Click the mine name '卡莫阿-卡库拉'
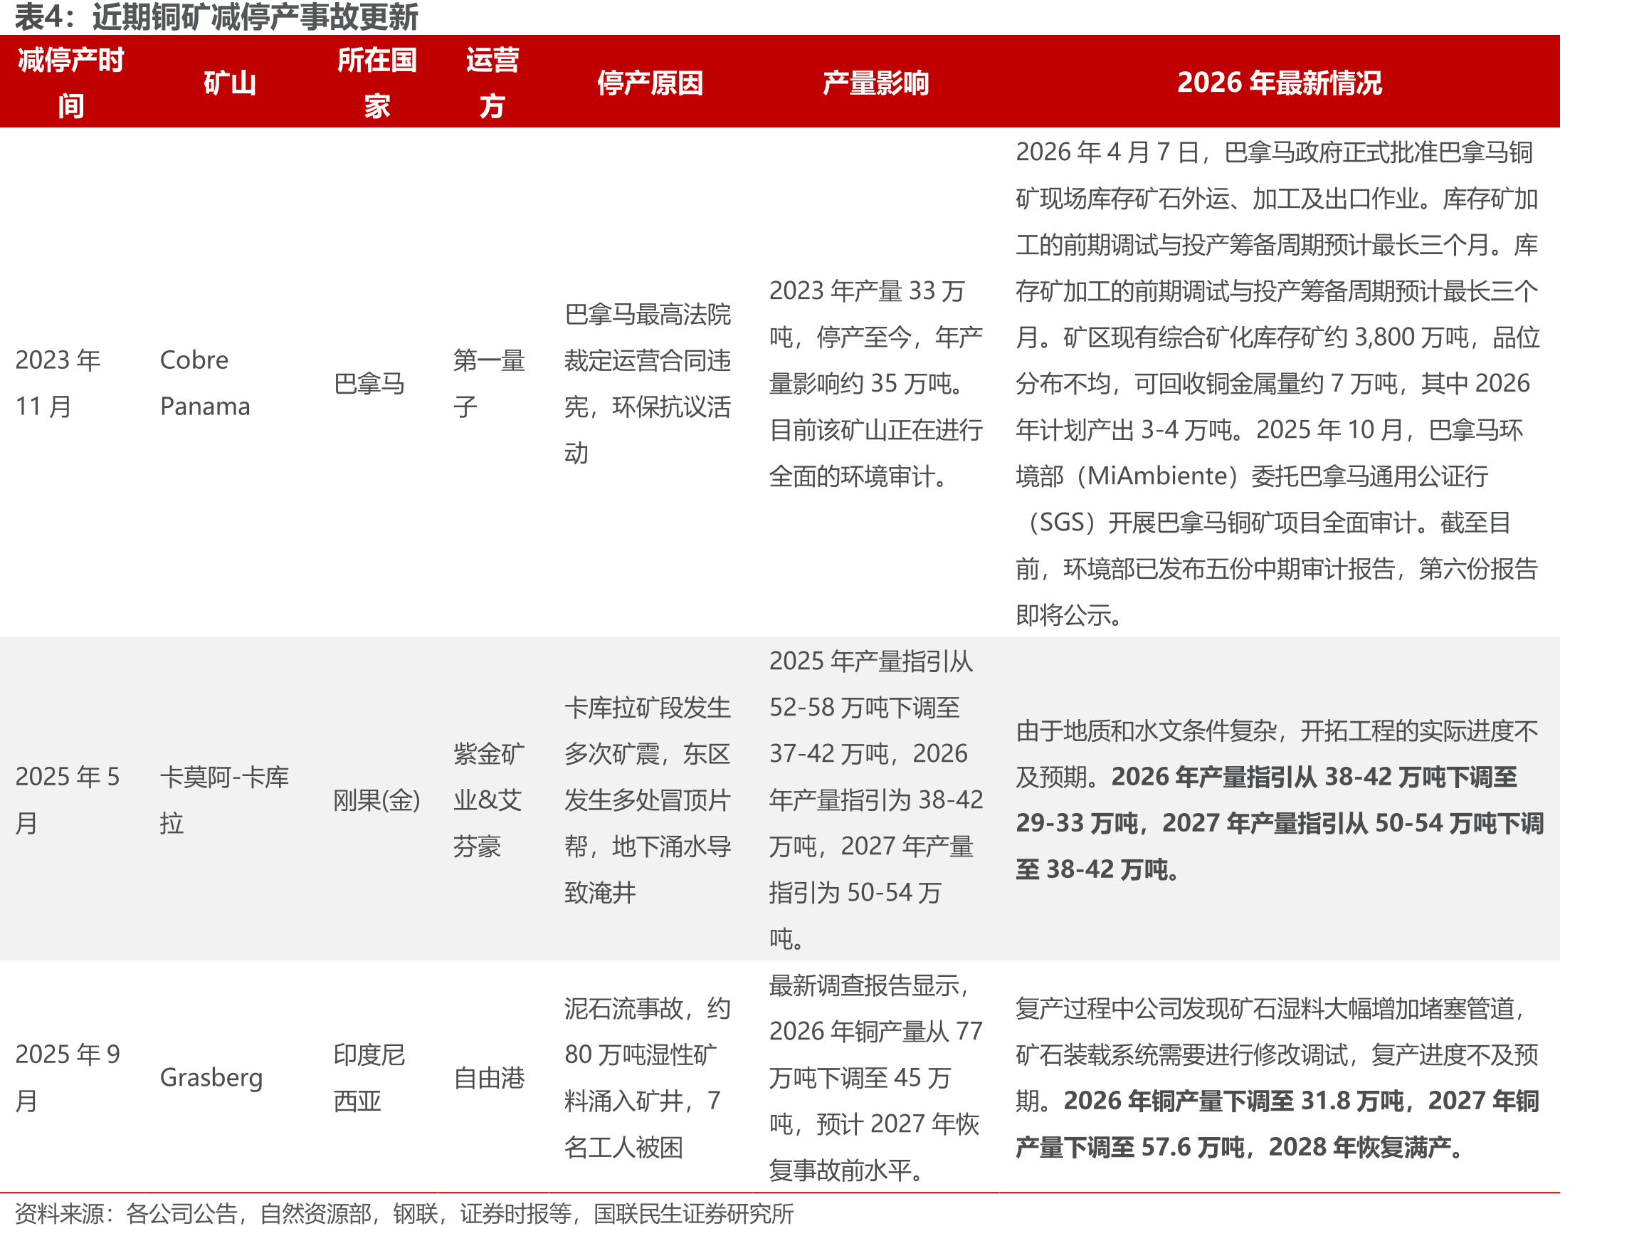This screenshot has height=1236, width=1644. pos(224,800)
